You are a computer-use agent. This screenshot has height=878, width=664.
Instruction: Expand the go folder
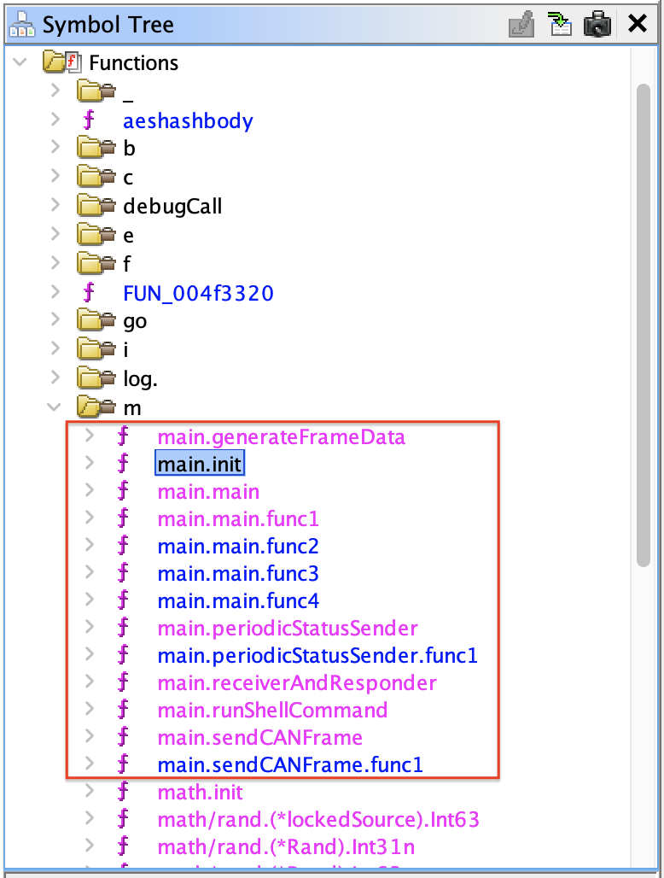coord(55,319)
